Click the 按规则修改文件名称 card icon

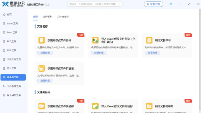[42, 40]
